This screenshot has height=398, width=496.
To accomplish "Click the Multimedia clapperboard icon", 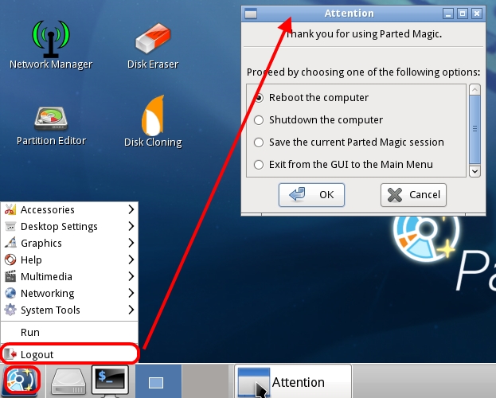I will coord(10,276).
